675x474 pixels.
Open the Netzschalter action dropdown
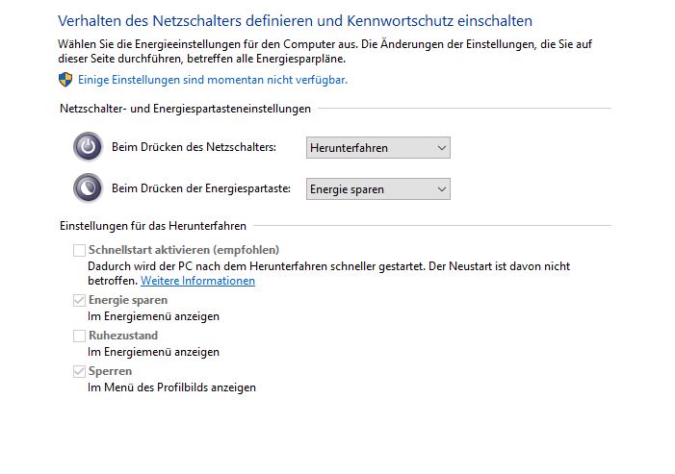378,148
